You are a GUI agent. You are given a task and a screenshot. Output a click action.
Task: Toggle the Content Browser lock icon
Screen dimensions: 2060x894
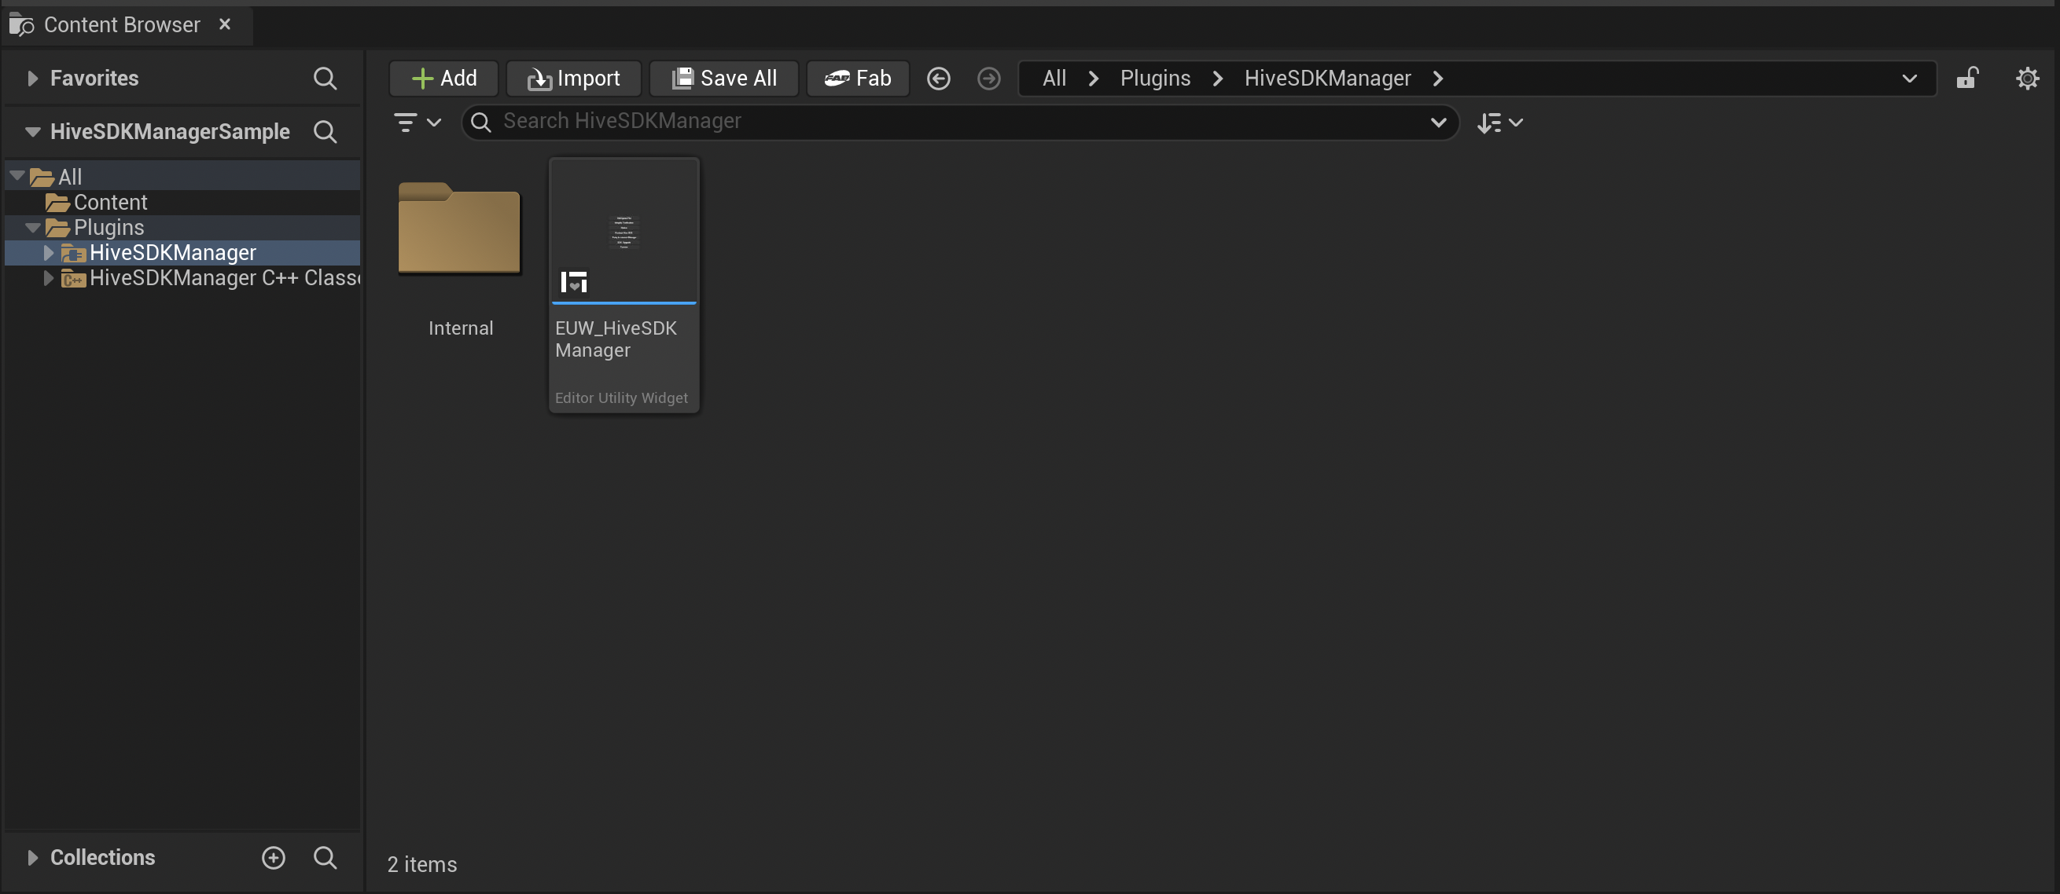(x=1966, y=79)
